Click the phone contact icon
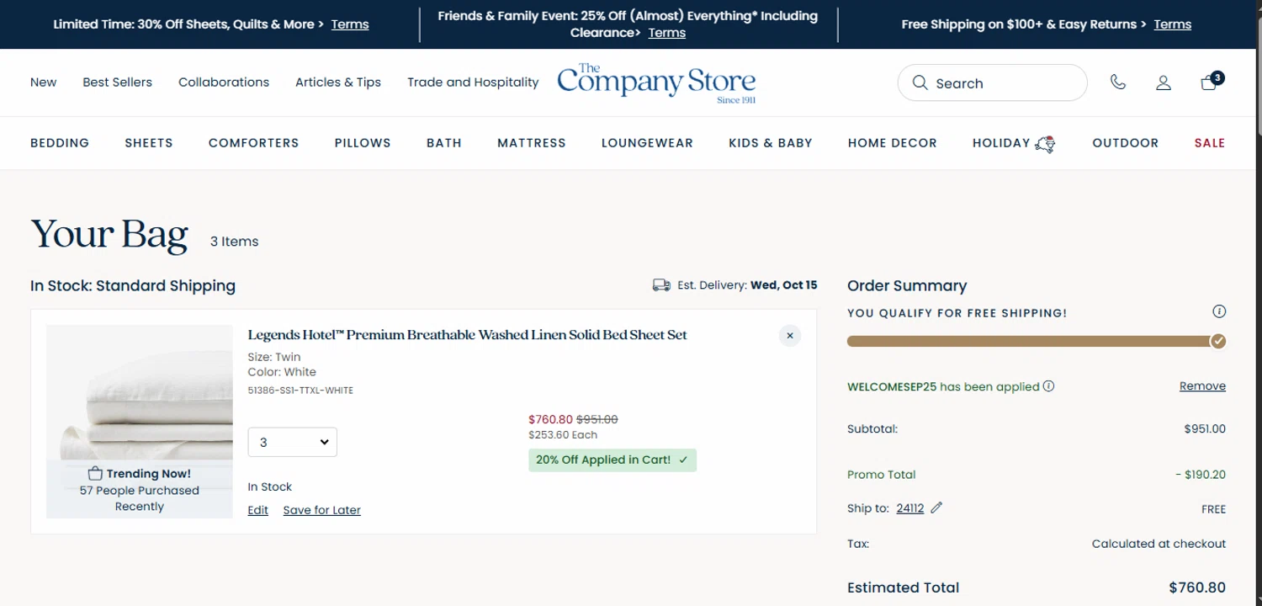This screenshot has height=606, width=1262. [1118, 82]
